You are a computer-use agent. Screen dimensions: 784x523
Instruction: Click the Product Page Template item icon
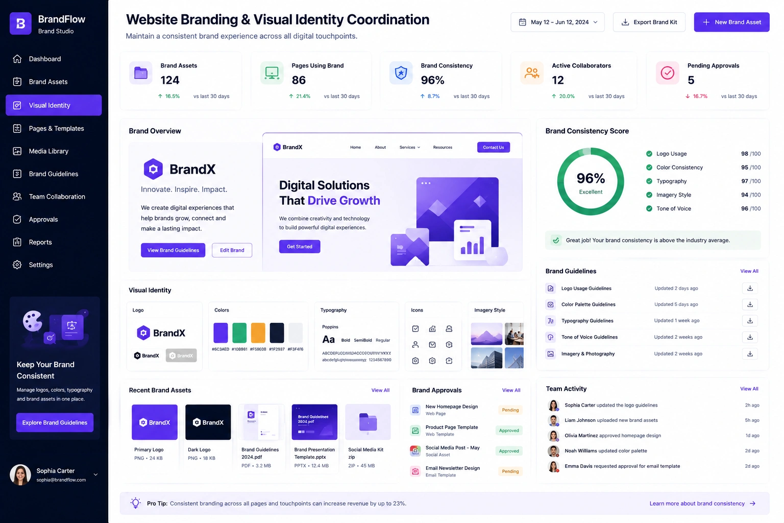[415, 431]
